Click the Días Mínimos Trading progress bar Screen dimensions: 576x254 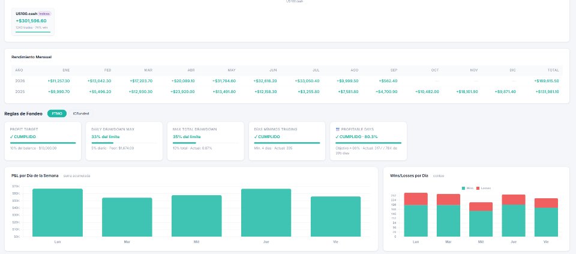click(287, 143)
